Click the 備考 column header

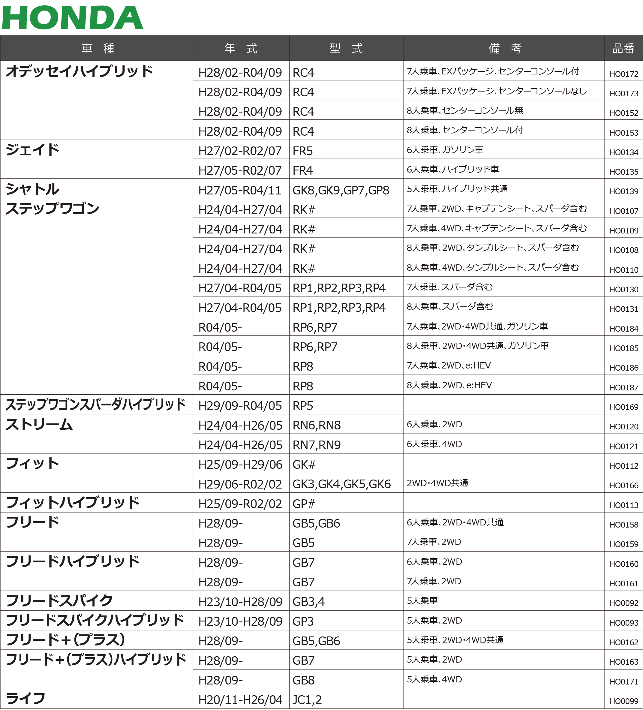[x=504, y=48]
